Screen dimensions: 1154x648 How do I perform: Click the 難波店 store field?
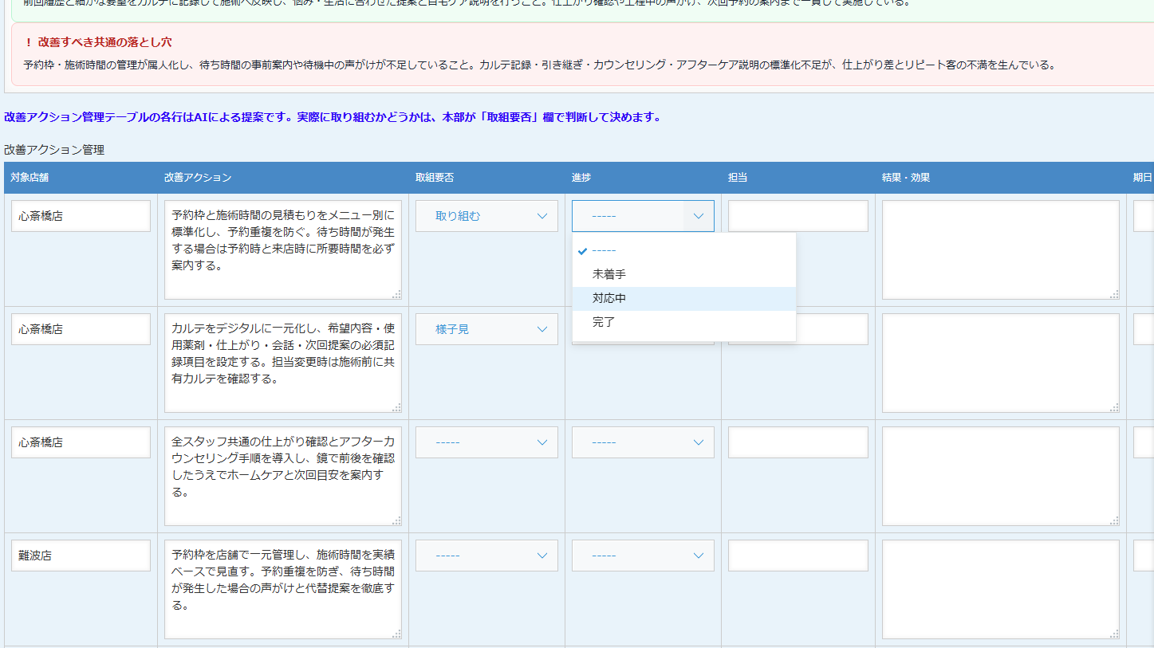click(81, 556)
